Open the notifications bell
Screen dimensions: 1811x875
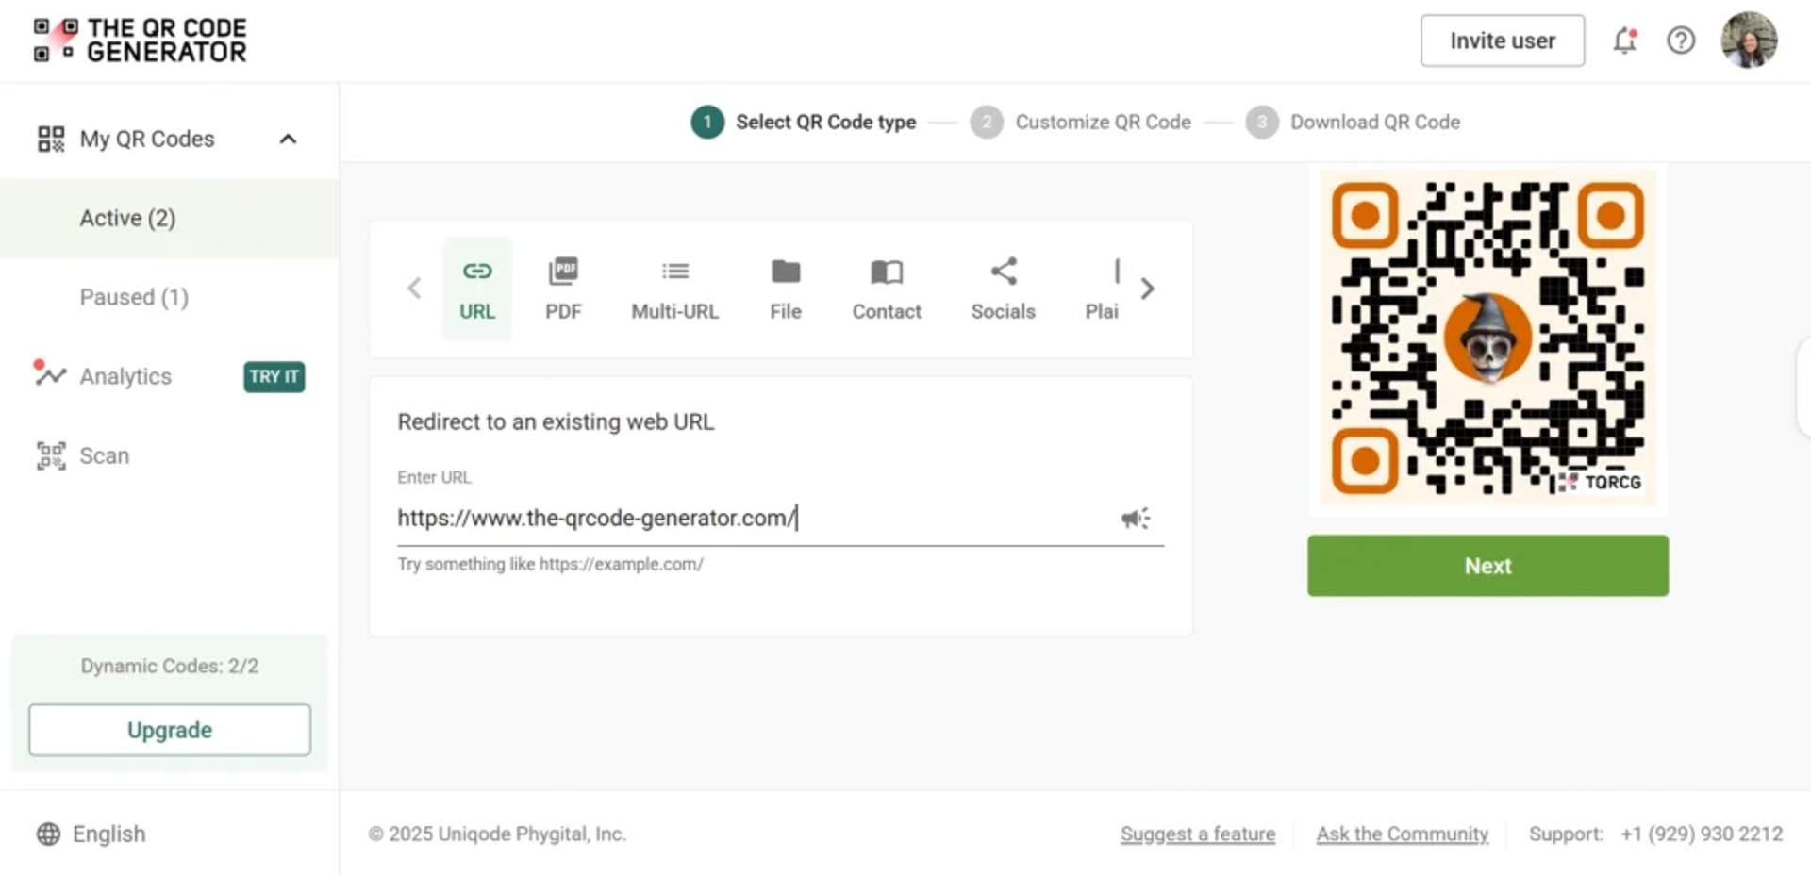pos(1624,41)
